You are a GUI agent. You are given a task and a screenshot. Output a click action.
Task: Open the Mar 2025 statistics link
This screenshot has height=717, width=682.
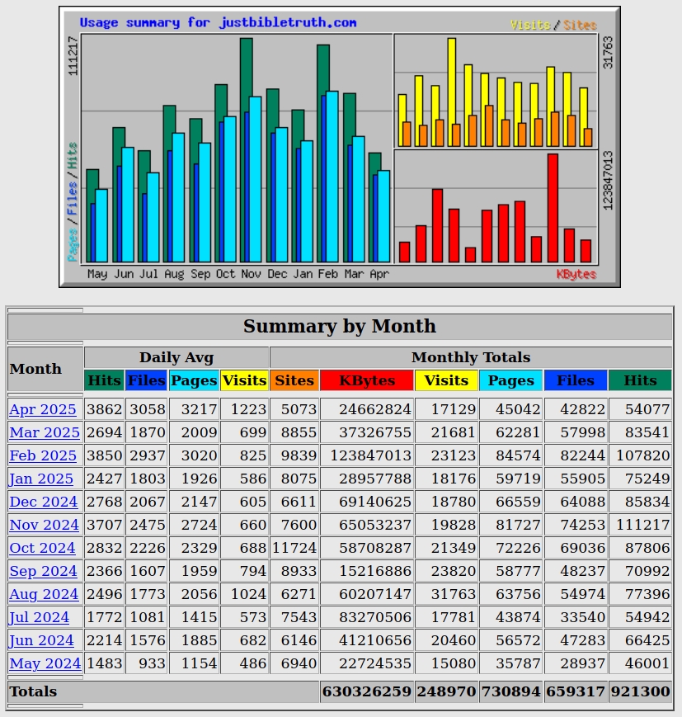(x=45, y=432)
